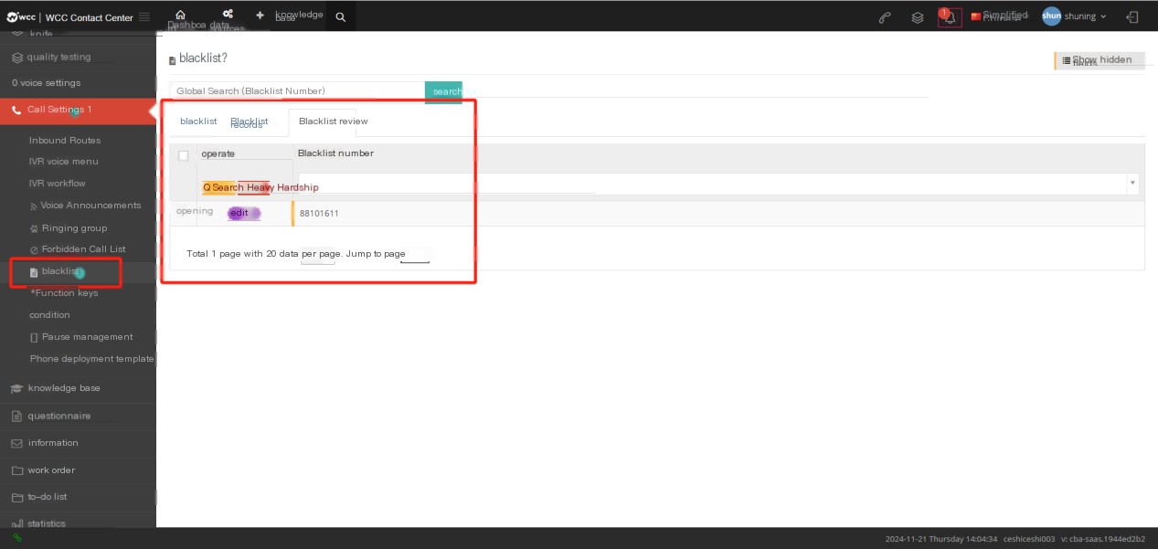
Task: Open Ringing group in sidebar
Action: pos(69,228)
